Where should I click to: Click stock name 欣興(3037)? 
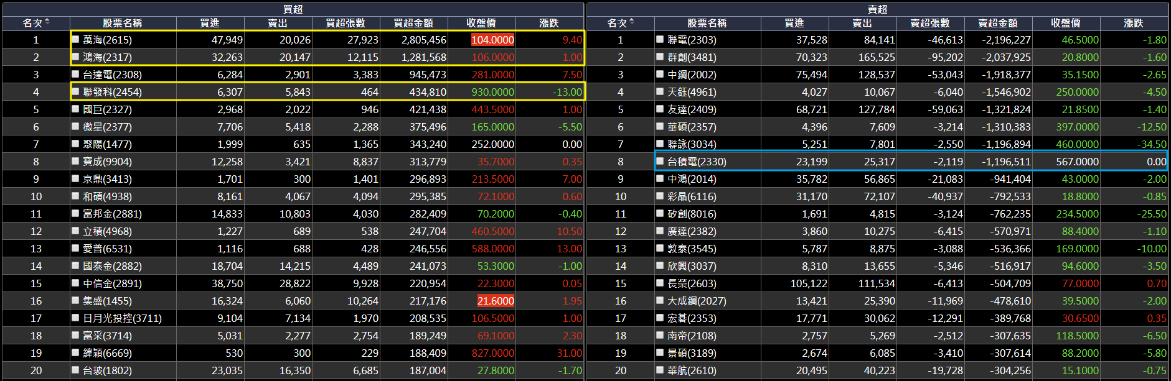tap(692, 266)
